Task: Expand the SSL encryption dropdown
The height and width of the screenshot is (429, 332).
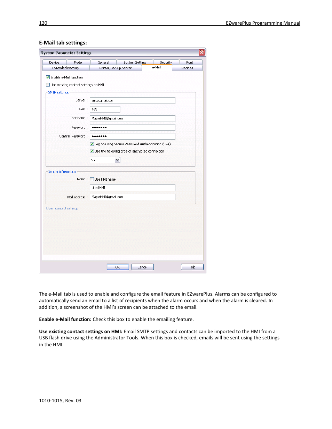Action: tap(117, 160)
